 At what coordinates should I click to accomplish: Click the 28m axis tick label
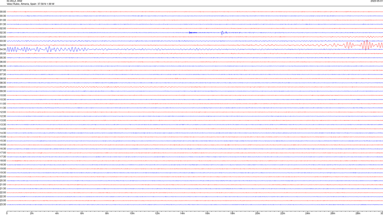pos(358,213)
